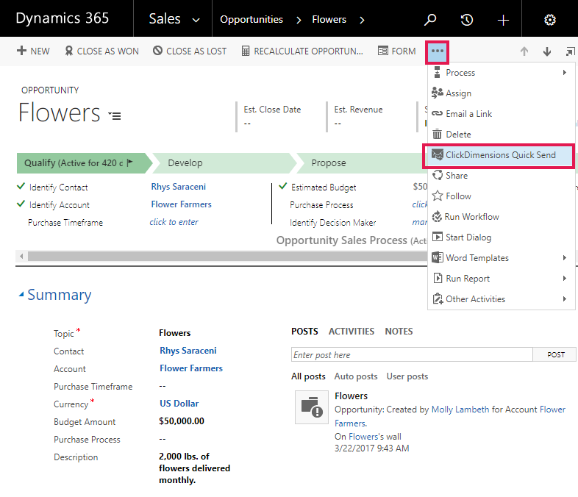
Task: Toggle the more commands ellipsis button
Action: tap(438, 51)
